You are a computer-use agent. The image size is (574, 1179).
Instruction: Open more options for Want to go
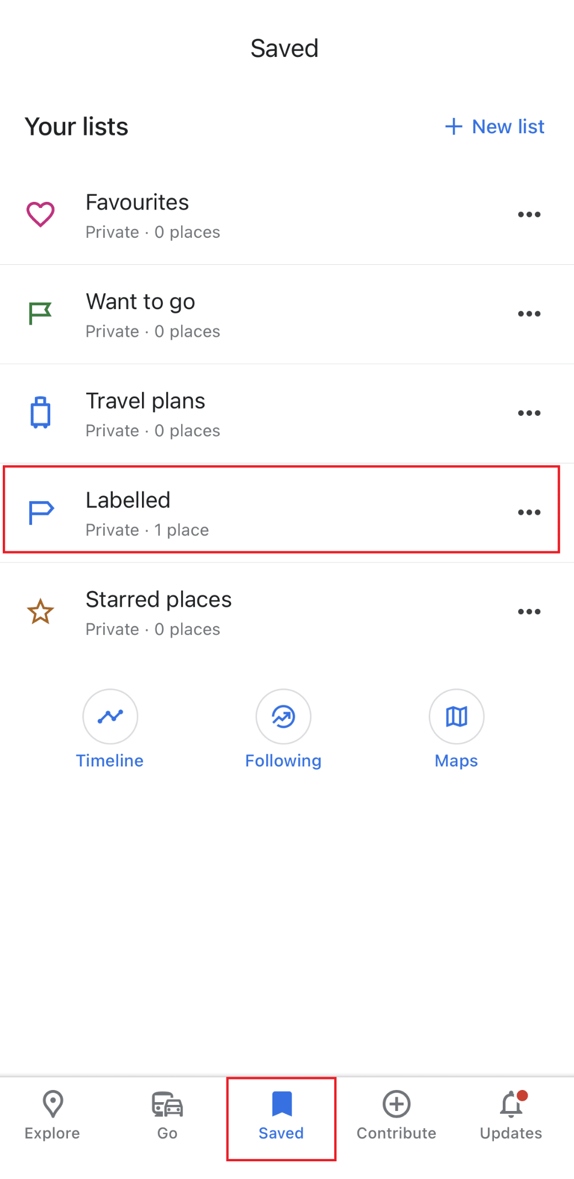529,314
